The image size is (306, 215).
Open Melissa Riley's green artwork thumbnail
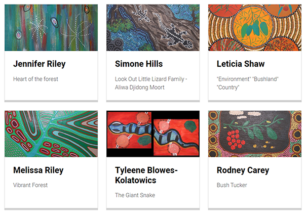point(51,134)
